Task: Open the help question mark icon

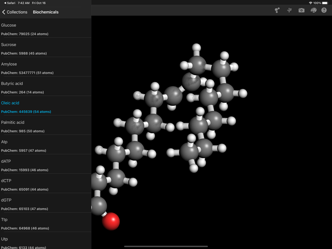Action: pos(324,10)
